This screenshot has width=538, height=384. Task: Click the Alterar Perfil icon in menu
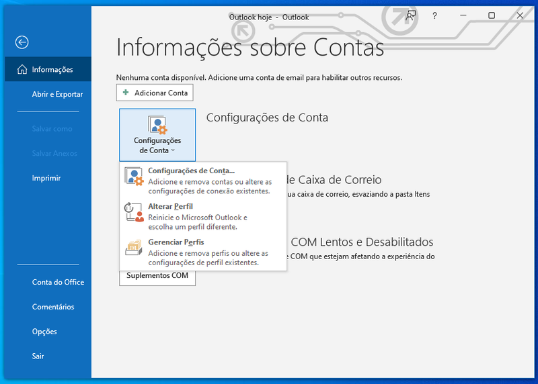point(134,213)
